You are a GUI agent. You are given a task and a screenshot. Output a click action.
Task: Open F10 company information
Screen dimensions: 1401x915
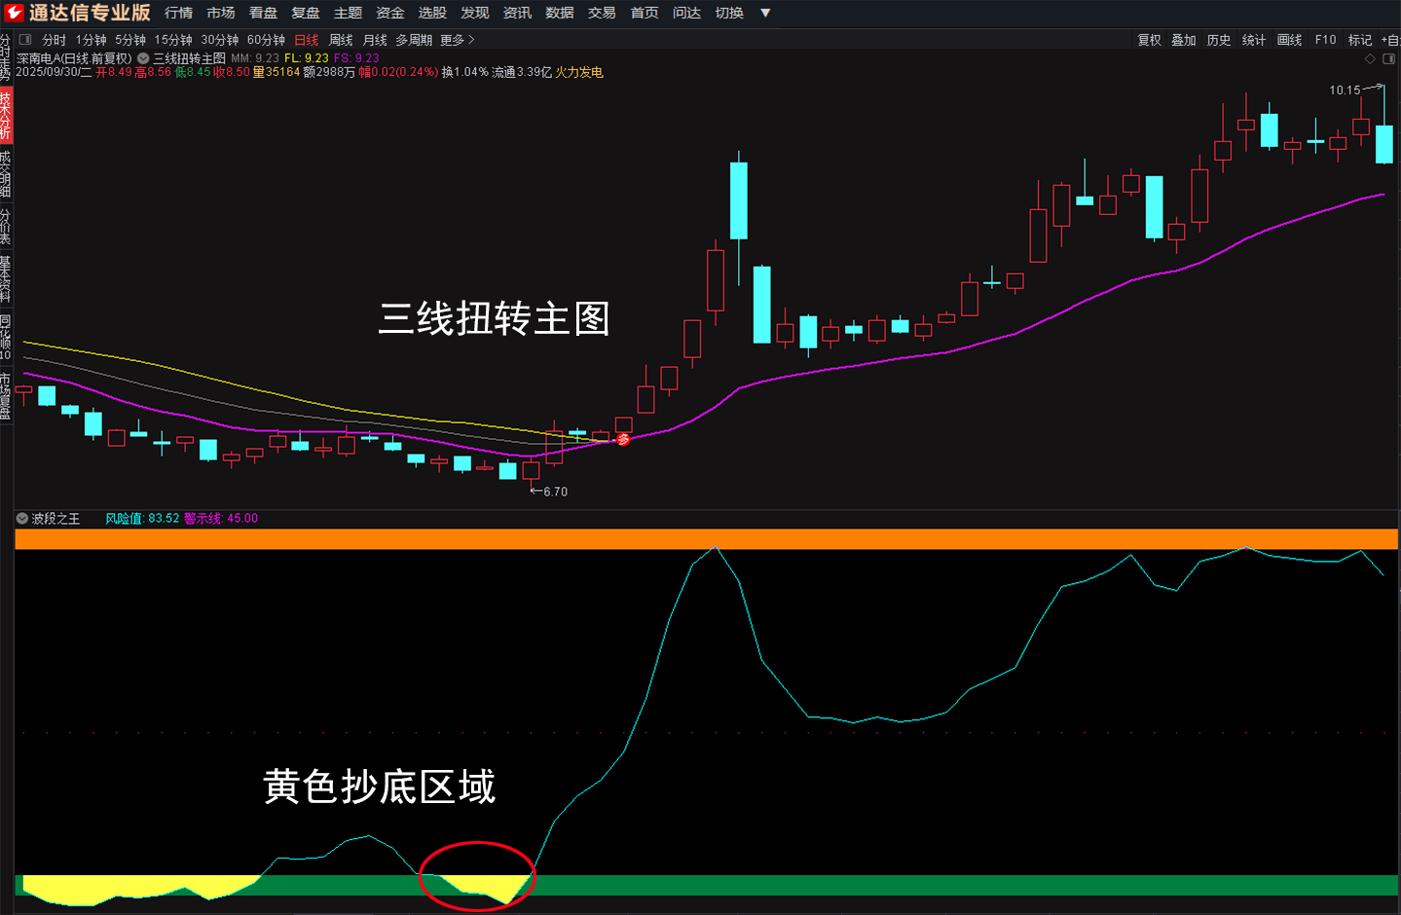pyautogui.click(x=1325, y=40)
